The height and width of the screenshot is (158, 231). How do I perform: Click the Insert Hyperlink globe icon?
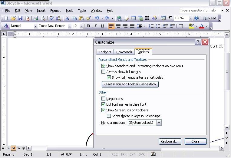(119, 18)
